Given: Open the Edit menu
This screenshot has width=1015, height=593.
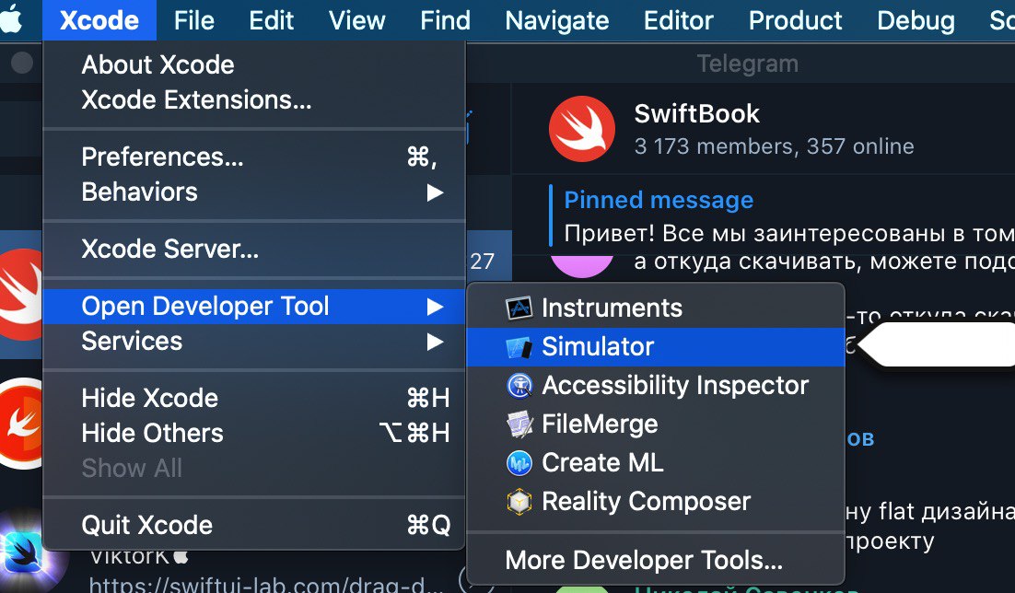Looking at the screenshot, I should 271,20.
